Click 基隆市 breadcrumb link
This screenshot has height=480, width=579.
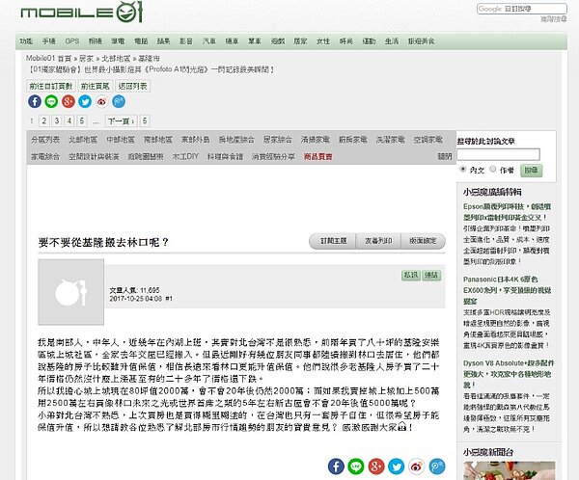pyautogui.click(x=150, y=58)
